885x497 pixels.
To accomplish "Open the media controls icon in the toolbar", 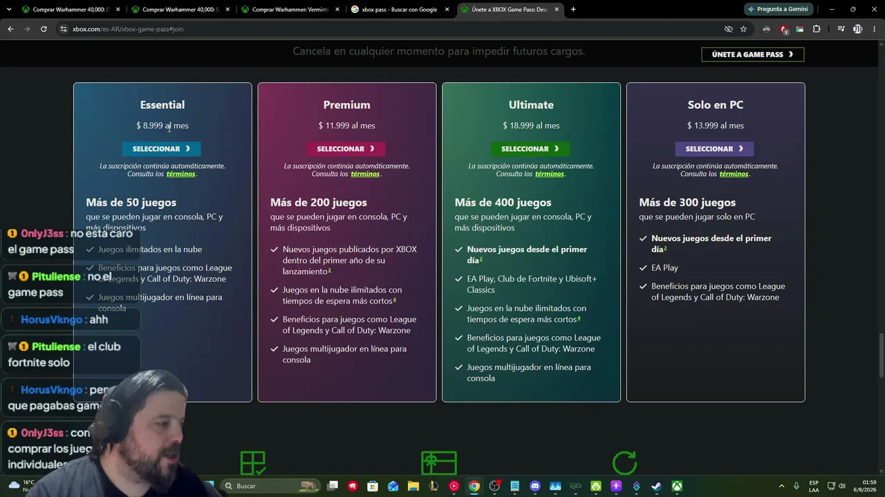I will pos(841,29).
